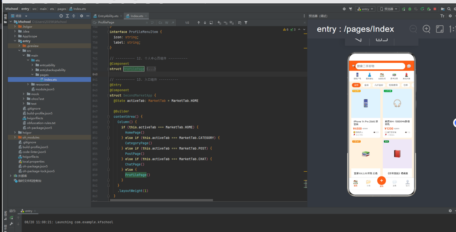Close the Index.ets tab
This screenshot has height=232, width=456.
tap(146, 16)
